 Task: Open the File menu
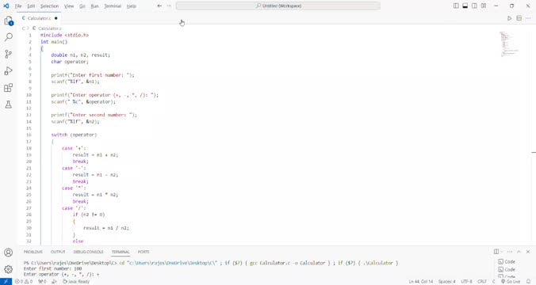(18, 6)
